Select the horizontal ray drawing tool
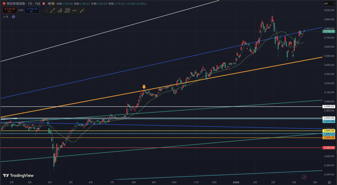The width and height of the screenshot is (337, 185). (75, 11)
